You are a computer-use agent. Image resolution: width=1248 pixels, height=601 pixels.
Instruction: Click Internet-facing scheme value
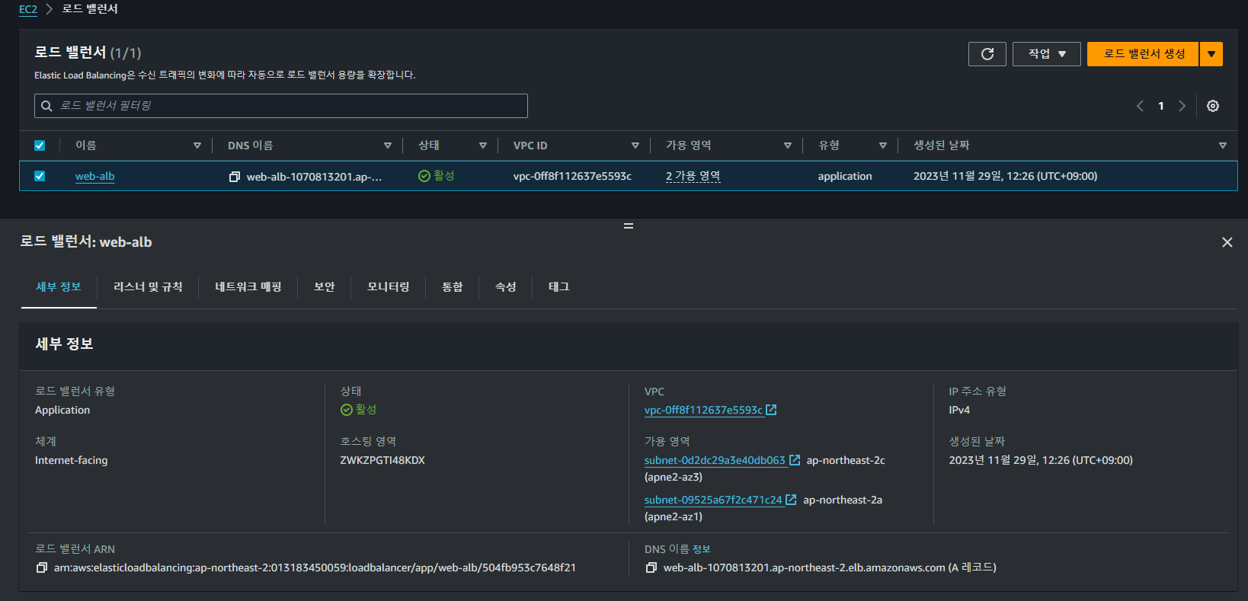(72, 460)
